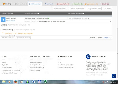Open the uTorrent taskbar icon
Screen dimensions: 123x99
tap(45, 82)
